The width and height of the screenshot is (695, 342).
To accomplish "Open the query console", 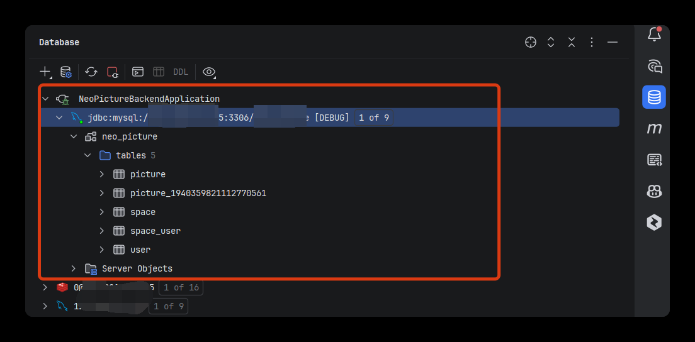I will pos(138,72).
